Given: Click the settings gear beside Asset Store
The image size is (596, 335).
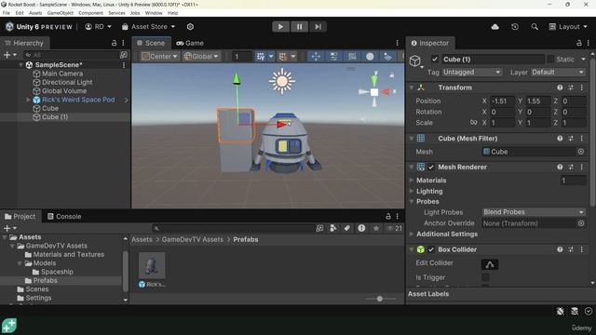Looking at the screenshot, I should point(190,27).
